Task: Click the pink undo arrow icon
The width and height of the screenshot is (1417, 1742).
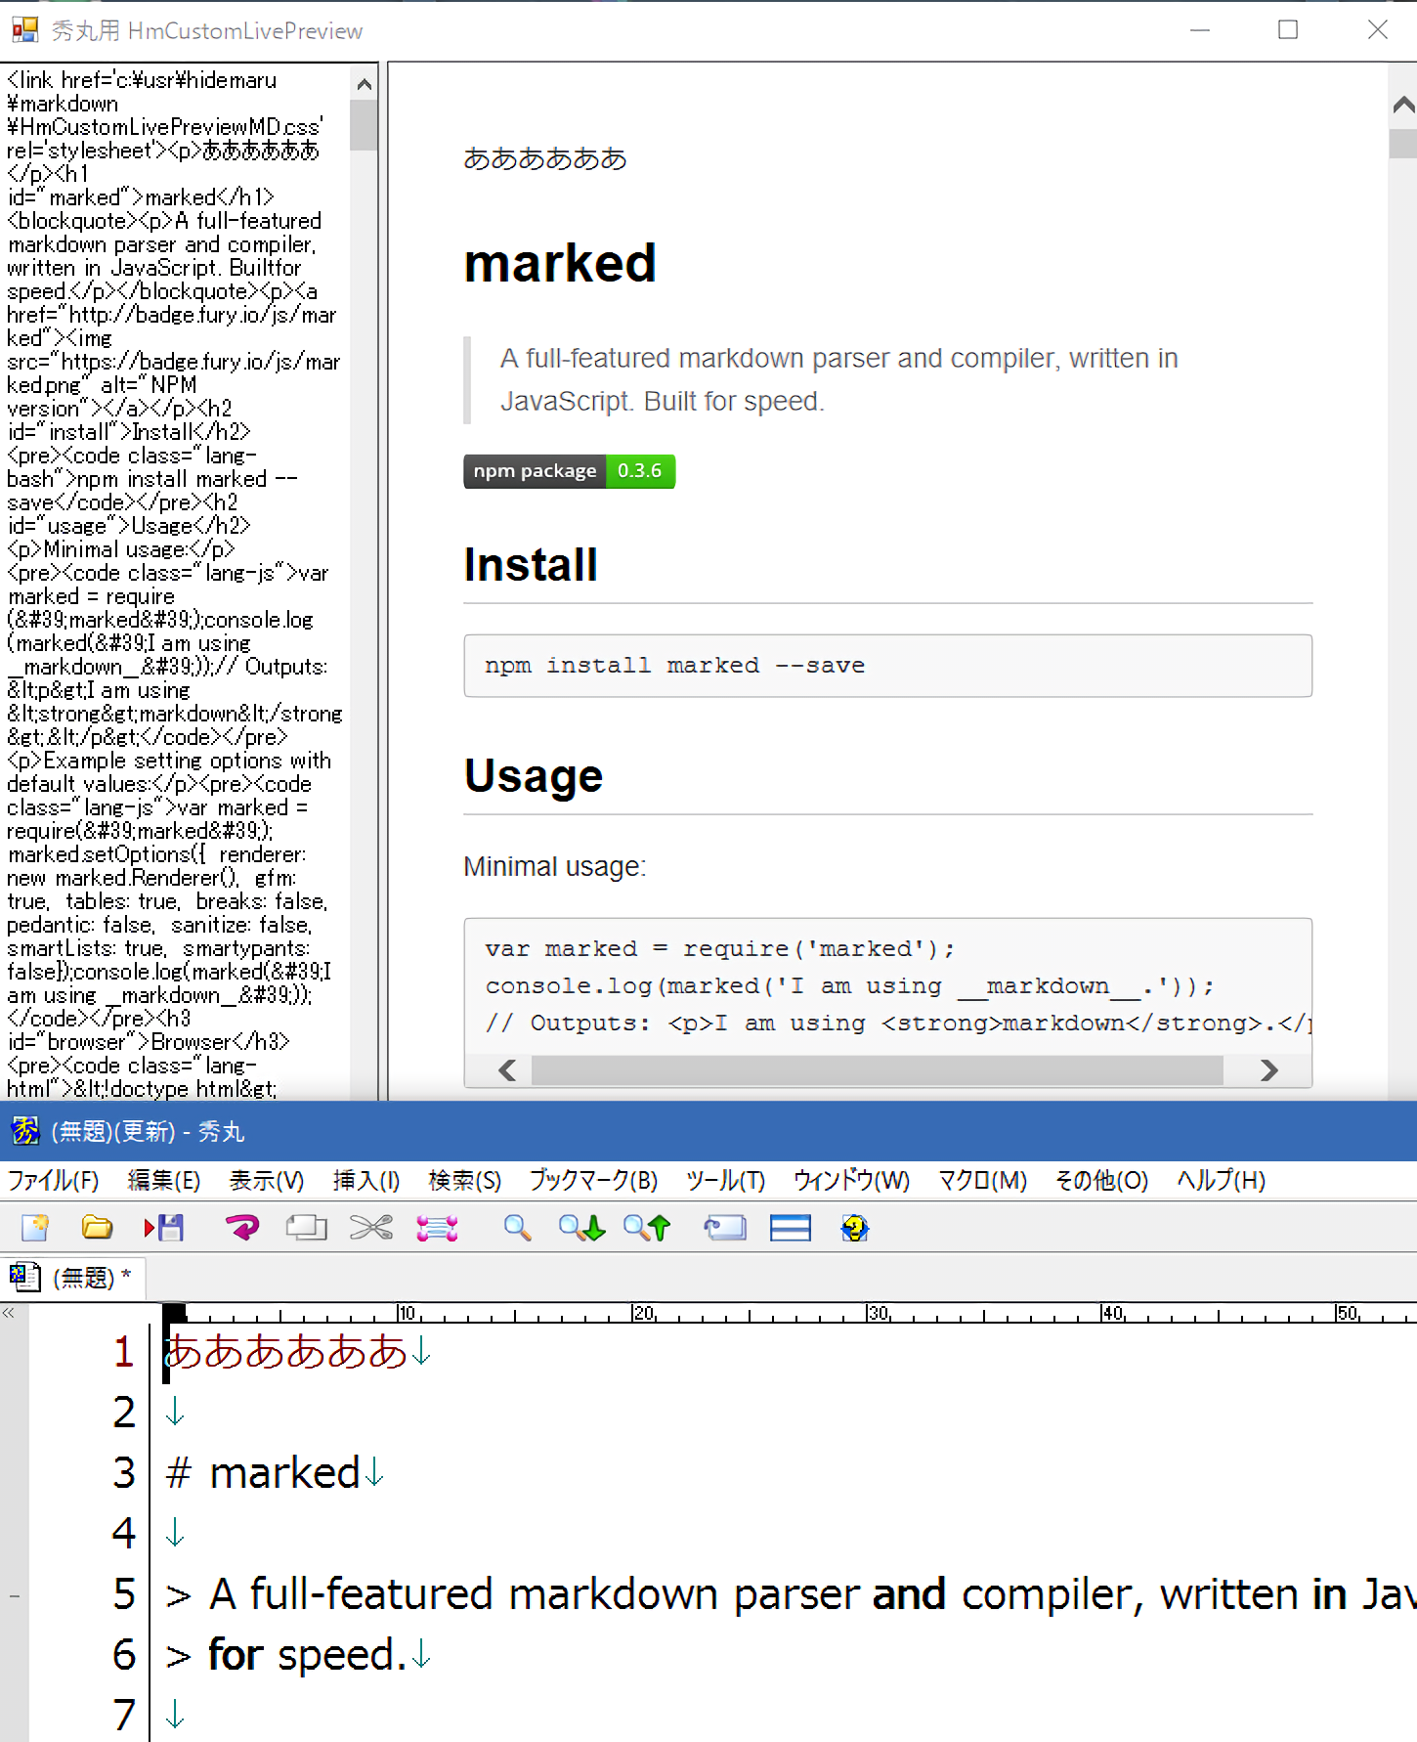Action: pyautogui.click(x=241, y=1228)
